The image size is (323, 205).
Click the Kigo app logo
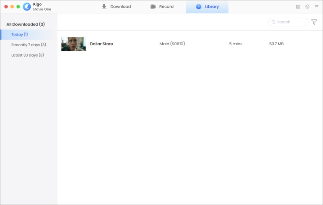(x=27, y=6)
